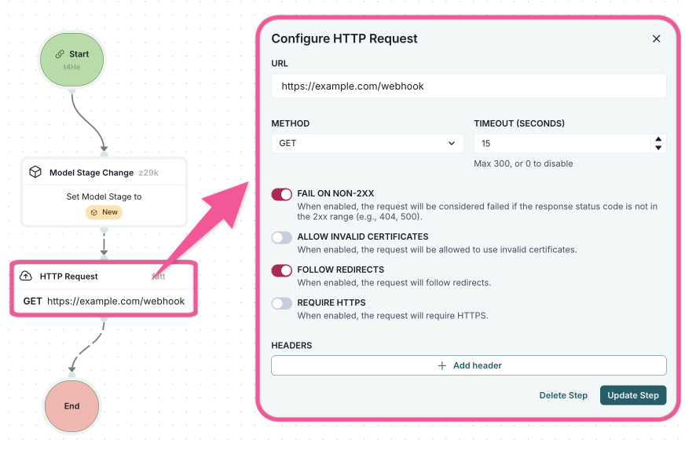Click the upload cloud icon on HTTP Request
Screen dimensions: 685x451
[x=26, y=277]
